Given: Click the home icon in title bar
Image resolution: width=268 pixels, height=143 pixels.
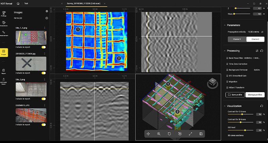Looking at the screenshot, I should pos(18,3).
